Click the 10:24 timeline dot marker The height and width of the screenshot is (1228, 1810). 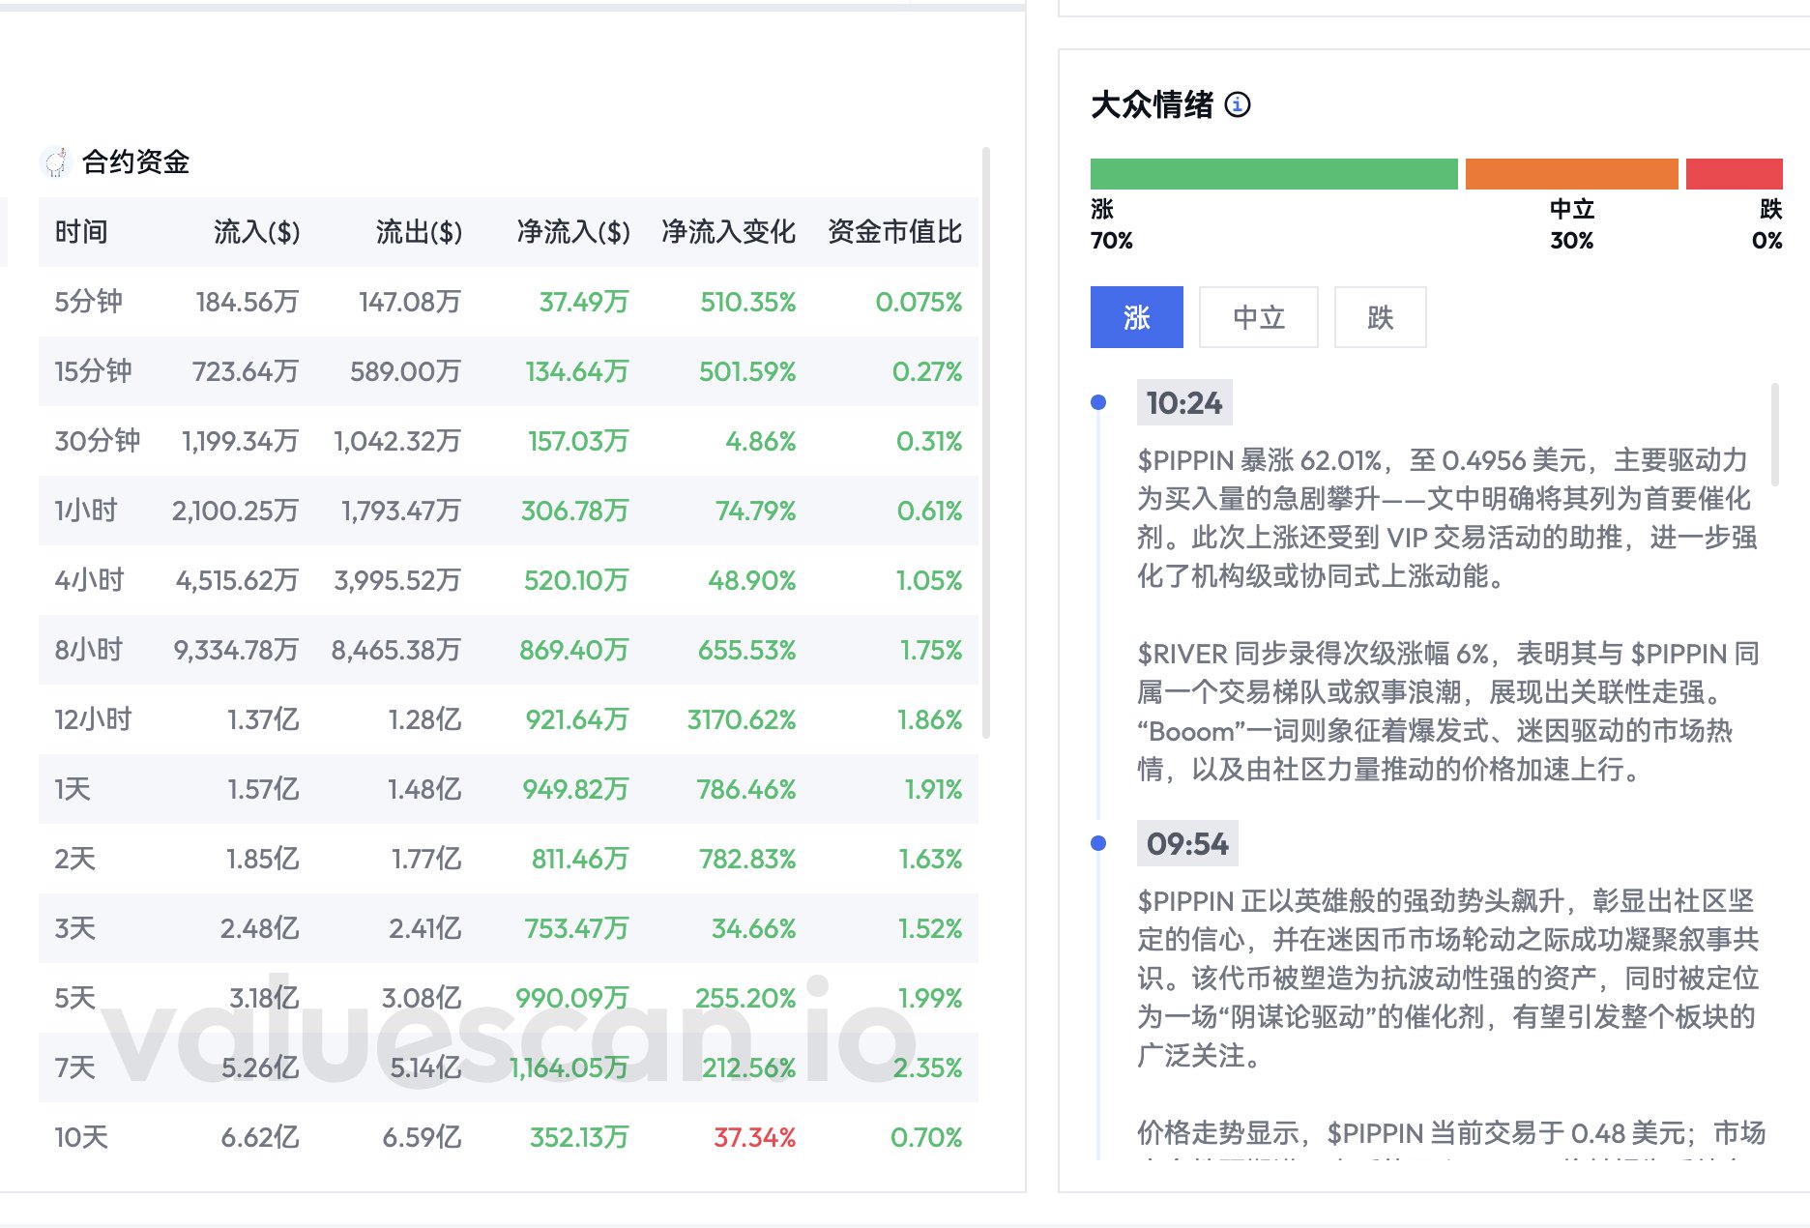(x=1098, y=402)
